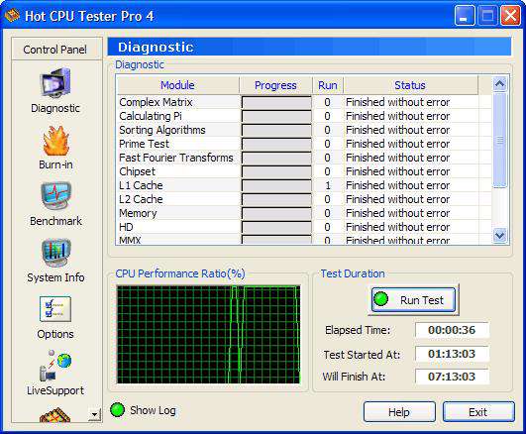
Task: Select the Chipset row
Action: (303, 171)
